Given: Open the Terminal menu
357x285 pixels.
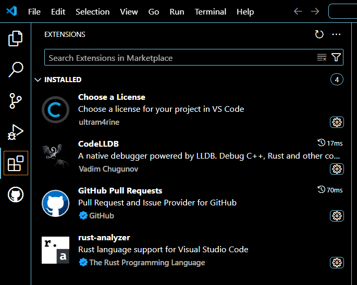Looking at the screenshot, I should tap(211, 11).
